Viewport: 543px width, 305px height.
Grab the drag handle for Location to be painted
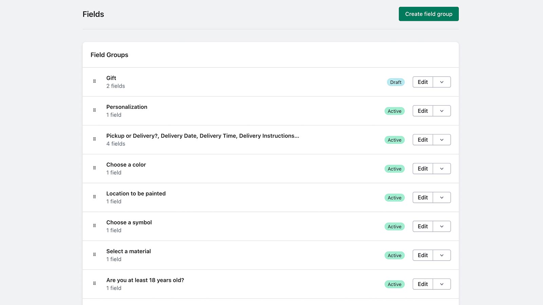[x=94, y=197]
